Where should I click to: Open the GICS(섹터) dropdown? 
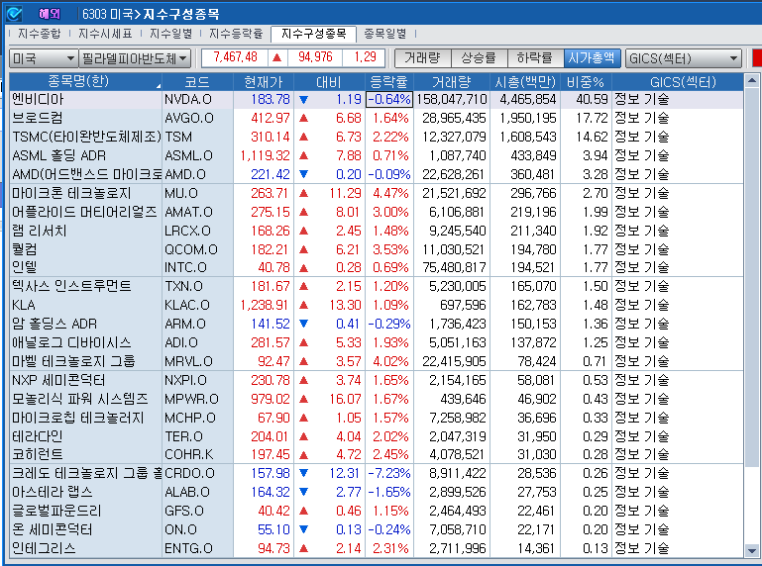click(684, 58)
